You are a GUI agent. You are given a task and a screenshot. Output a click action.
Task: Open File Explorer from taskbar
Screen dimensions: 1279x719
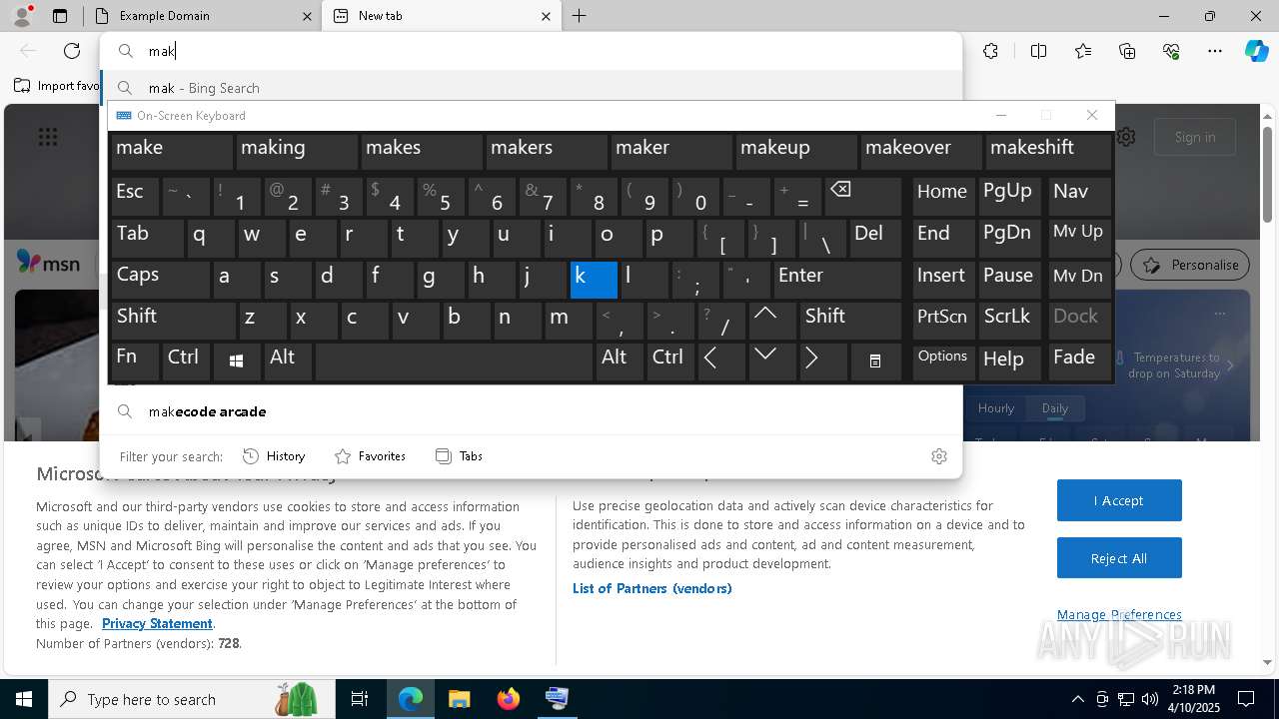pos(459,699)
